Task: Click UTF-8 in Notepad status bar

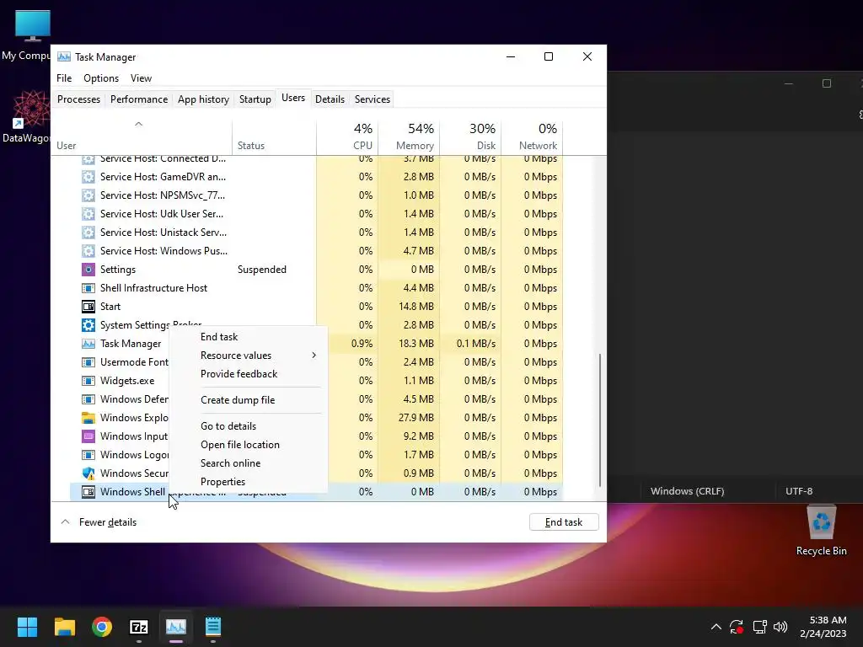Action: coord(799,491)
